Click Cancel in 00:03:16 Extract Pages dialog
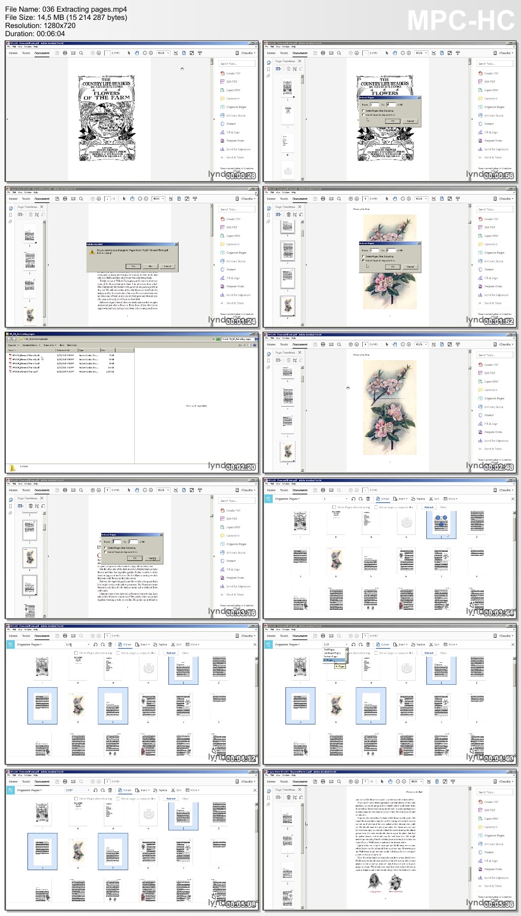This screenshot has width=521, height=916. click(152, 558)
